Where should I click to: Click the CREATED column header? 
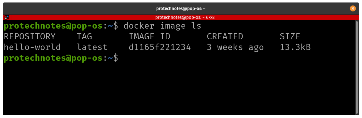[x=225, y=36]
